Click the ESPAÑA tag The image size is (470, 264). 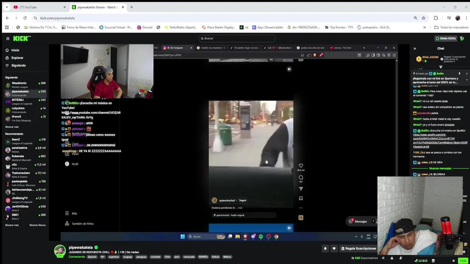click(203, 257)
